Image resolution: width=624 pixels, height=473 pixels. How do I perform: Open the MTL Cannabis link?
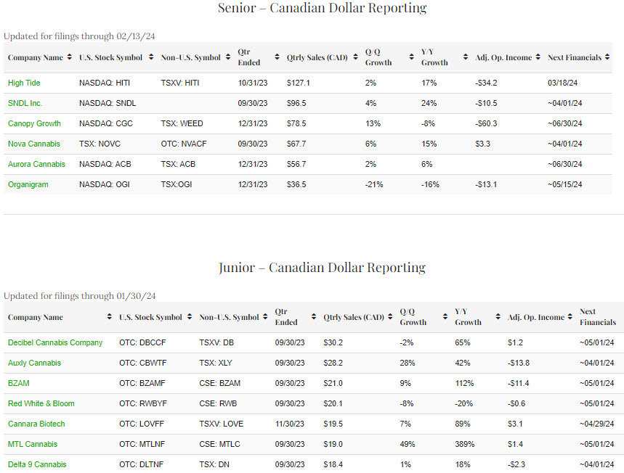pos(32,444)
